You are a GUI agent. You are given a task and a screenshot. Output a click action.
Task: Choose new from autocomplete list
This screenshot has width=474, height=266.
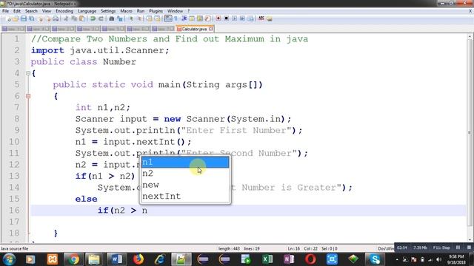(x=185, y=185)
